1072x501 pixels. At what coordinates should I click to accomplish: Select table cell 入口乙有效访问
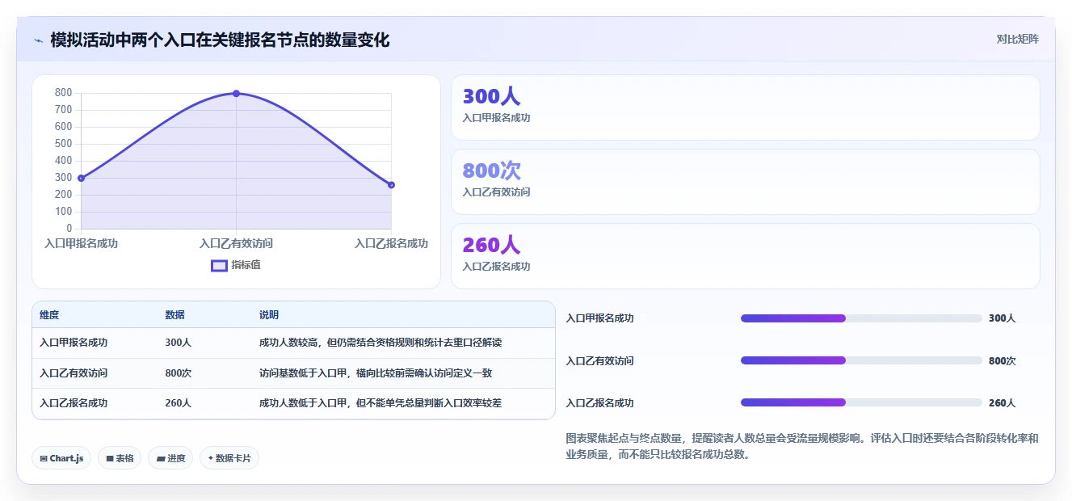74,373
